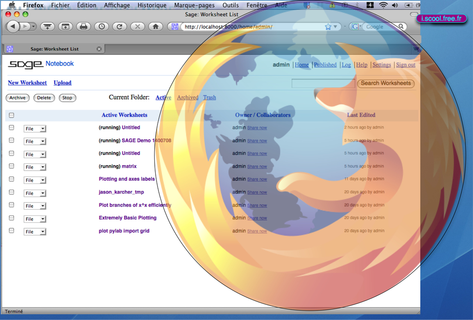The height and width of the screenshot is (320, 473).
Task: Tick the checkbox for plot pylab import grid
Action: pyautogui.click(x=12, y=231)
